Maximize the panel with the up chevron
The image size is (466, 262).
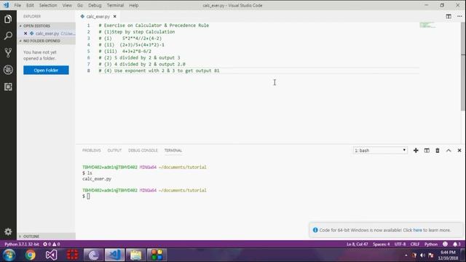click(x=449, y=151)
